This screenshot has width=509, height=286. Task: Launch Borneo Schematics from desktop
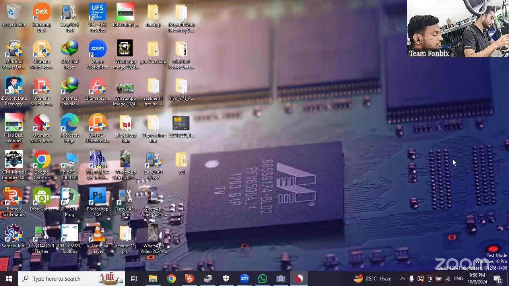click(x=14, y=202)
